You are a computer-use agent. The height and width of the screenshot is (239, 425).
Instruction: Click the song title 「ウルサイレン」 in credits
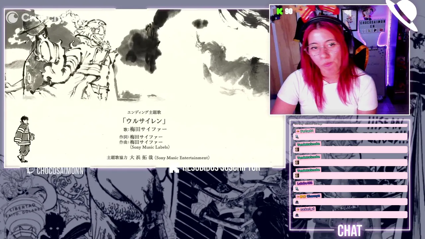pos(144,121)
